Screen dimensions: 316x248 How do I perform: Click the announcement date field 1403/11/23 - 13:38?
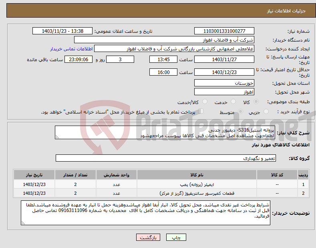[62, 31]
